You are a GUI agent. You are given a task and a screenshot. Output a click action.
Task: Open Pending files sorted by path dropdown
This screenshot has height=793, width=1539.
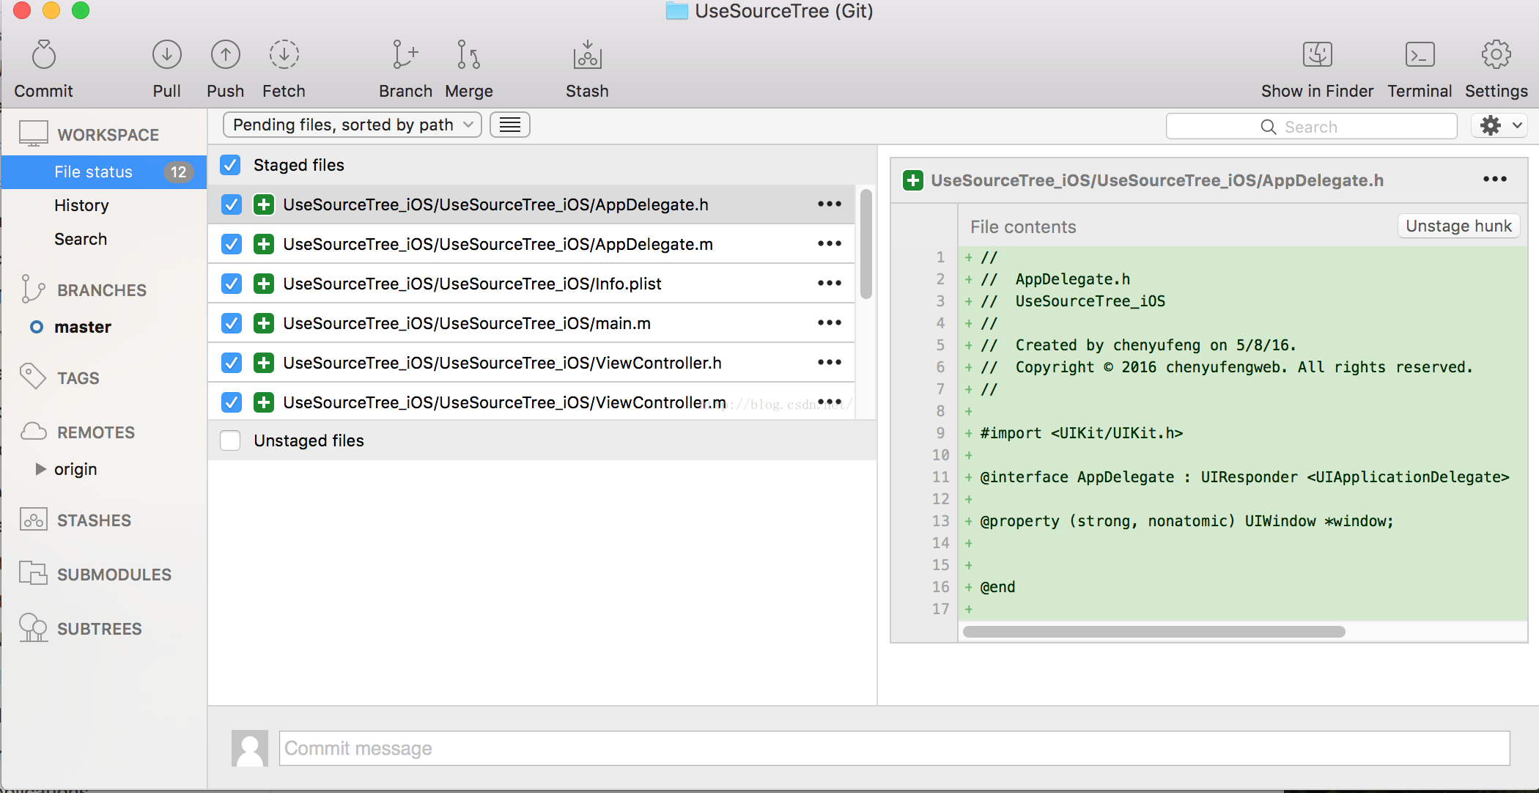[352, 125]
